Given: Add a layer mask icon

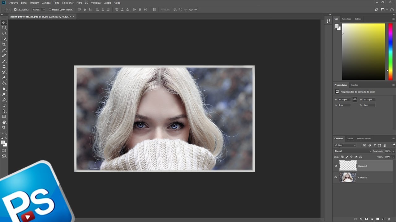Looking at the screenshot, I should [x=366, y=219].
